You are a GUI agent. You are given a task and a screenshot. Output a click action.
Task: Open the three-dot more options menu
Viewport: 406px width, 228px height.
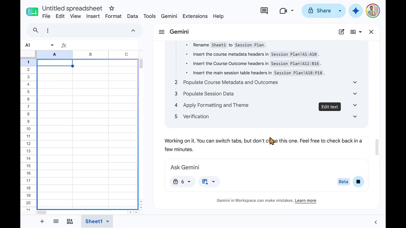[48, 30]
